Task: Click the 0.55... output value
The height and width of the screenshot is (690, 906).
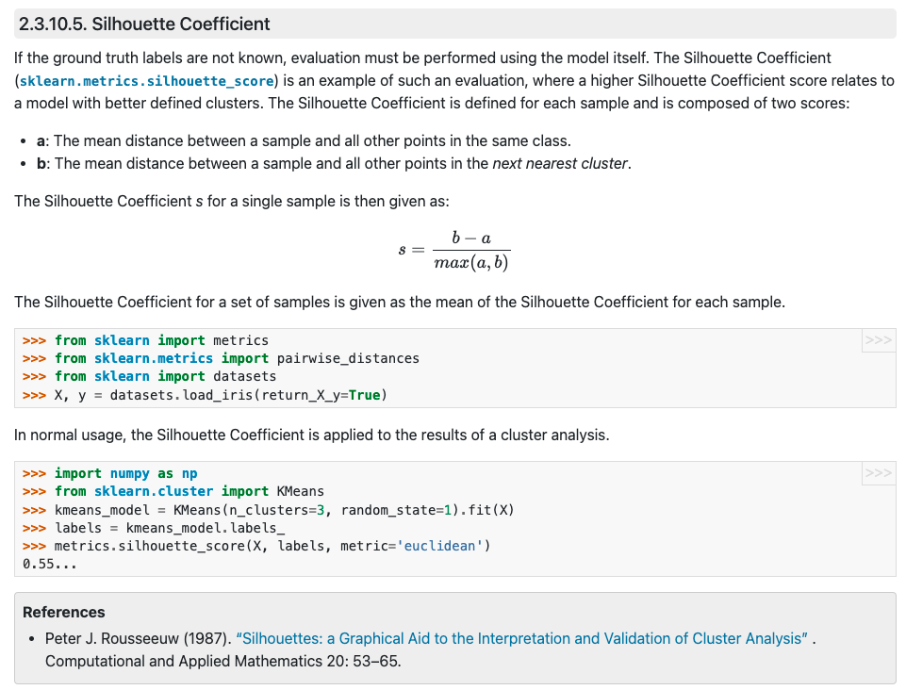Action: pyautogui.click(x=50, y=564)
